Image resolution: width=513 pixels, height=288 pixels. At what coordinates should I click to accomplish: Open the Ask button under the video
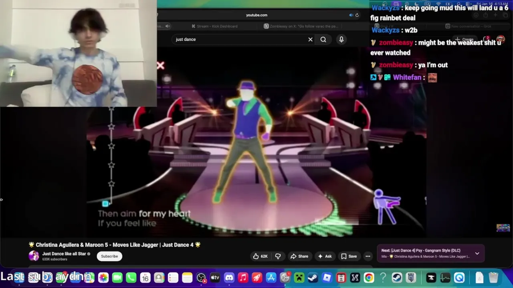pyautogui.click(x=325, y=256)
